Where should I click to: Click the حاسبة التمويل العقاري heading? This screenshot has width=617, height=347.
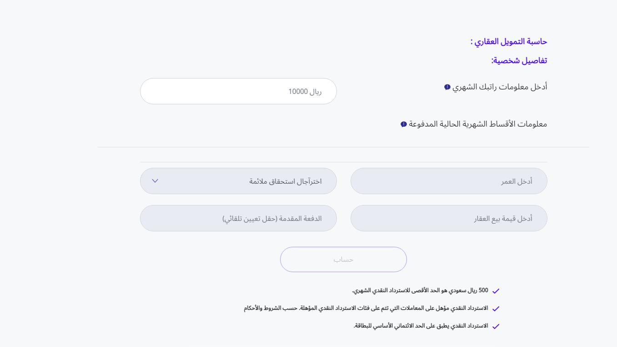pyautogui.click(x=508, y=42)
